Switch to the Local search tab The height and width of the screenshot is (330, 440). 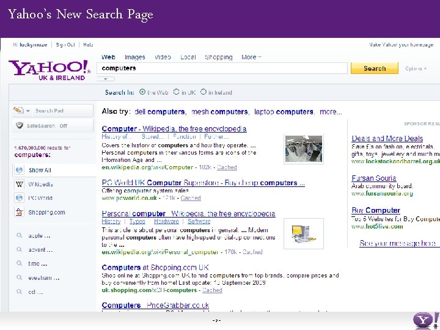(x=188, y=57)
